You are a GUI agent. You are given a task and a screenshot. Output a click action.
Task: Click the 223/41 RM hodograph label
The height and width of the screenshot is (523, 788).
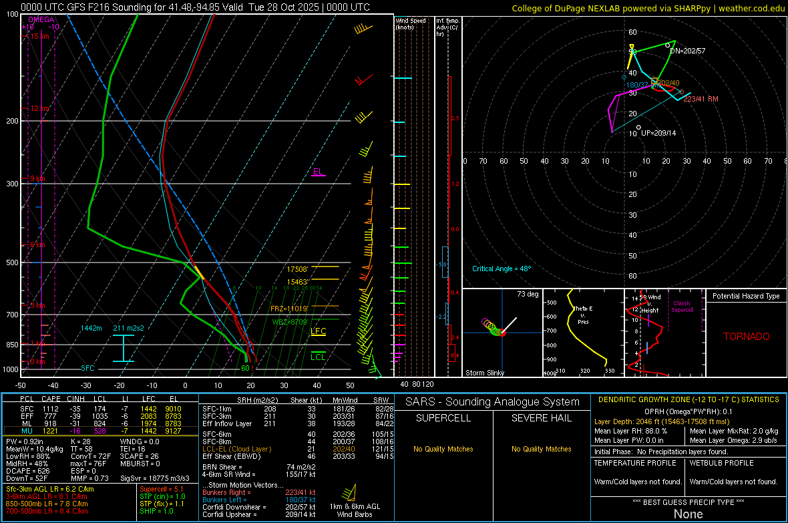pos(701,99)
